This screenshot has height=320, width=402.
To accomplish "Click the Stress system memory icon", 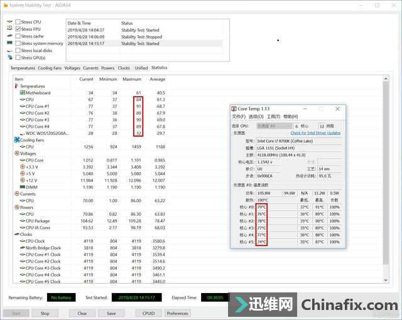I will click(10, 43).
